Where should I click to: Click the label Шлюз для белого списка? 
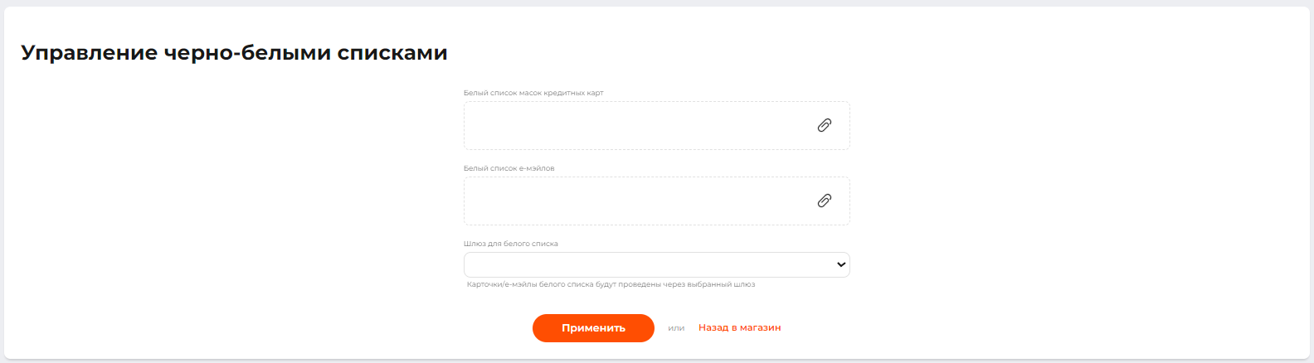(x=510, y=244)
